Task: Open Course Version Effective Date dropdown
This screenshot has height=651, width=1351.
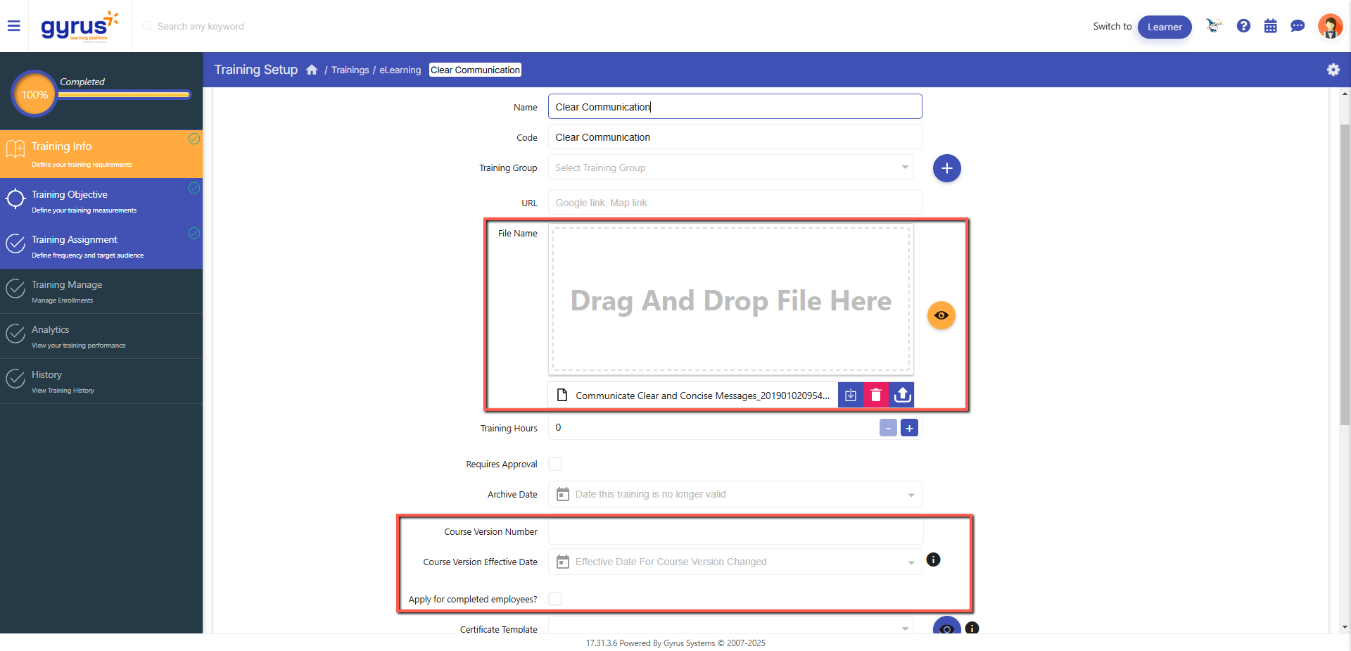Action: click(911, 562)
